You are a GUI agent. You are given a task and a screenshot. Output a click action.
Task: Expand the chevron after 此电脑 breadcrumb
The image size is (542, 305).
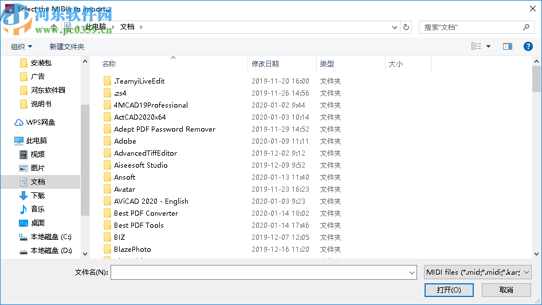pyautogui.click(x=113, y=27)
